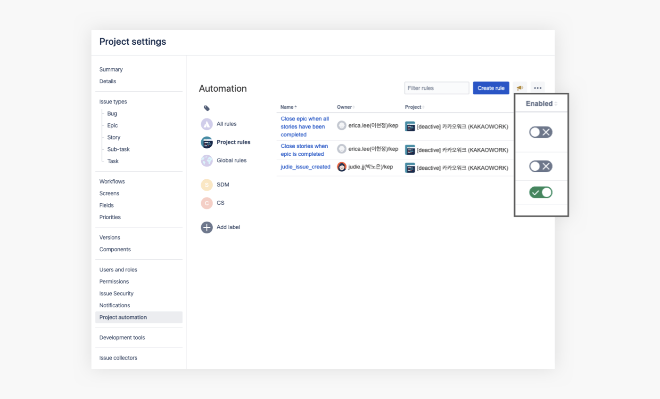Click the megaphone feedback icon

[x=520, y=88]
